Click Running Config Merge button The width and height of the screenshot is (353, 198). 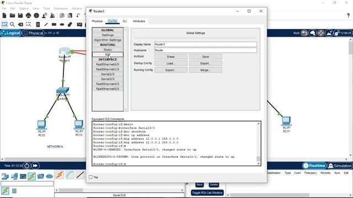(x=206, y=70)
